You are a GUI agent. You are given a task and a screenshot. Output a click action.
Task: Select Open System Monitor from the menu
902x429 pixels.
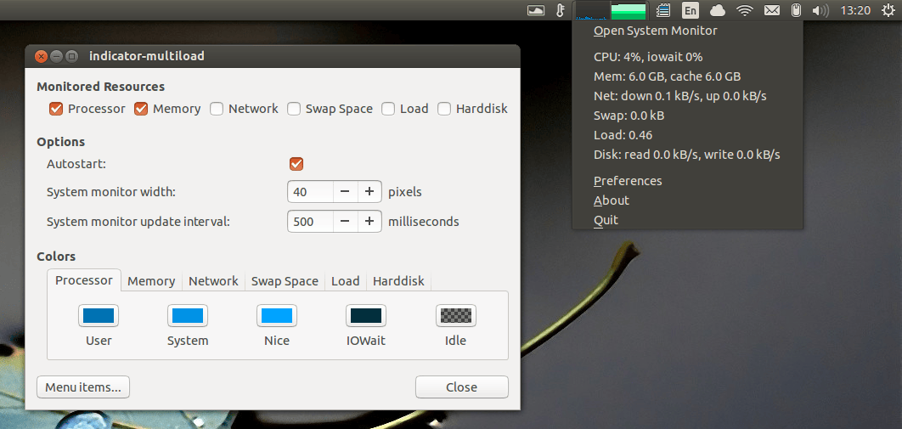tap(655, 31)
